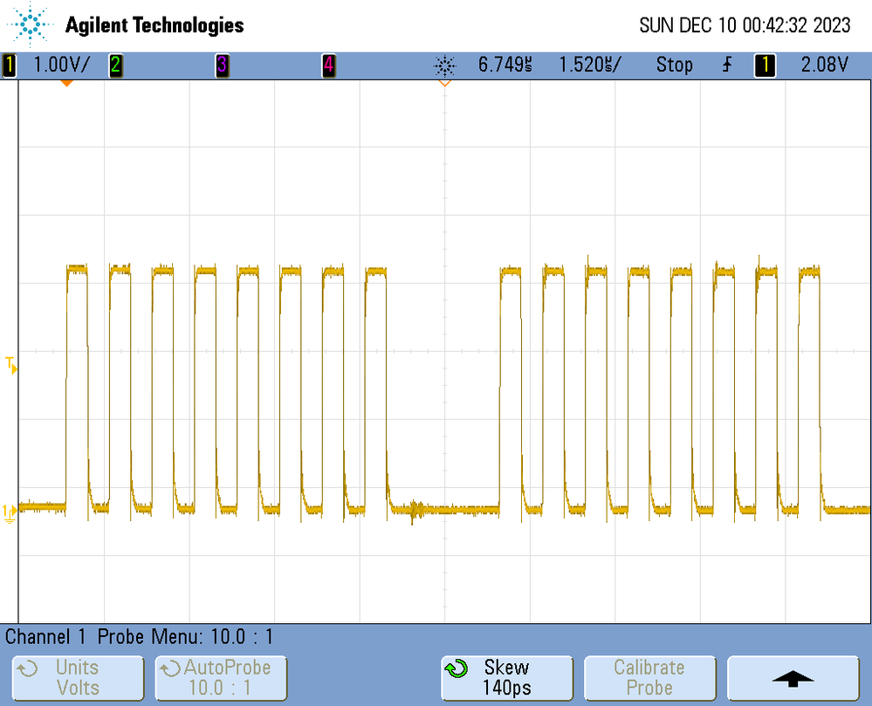Click the trigger level T marker
Viewport: 872px width, 706px height.
(11, 366)
